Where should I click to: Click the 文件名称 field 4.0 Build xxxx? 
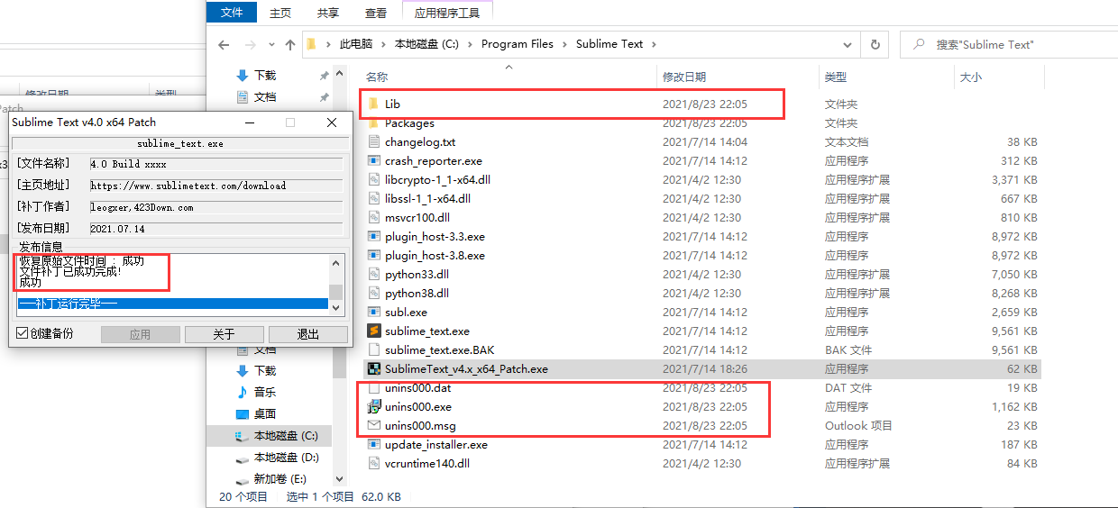(216, 164)
